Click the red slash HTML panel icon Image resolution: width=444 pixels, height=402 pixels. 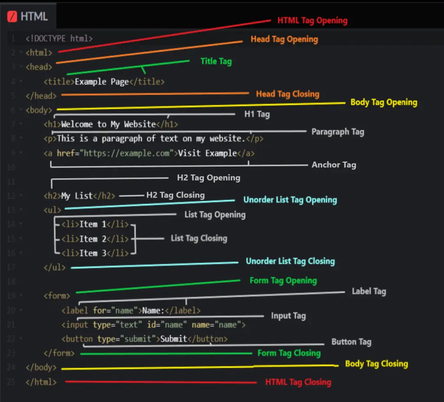tap(13, 16)
